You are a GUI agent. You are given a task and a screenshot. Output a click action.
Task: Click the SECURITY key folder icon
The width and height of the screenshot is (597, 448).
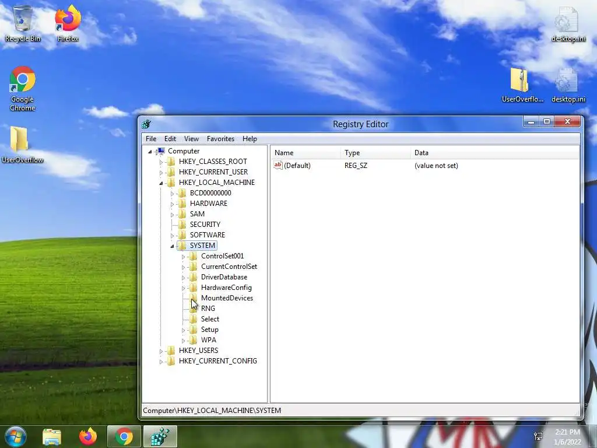click(182, 225)
